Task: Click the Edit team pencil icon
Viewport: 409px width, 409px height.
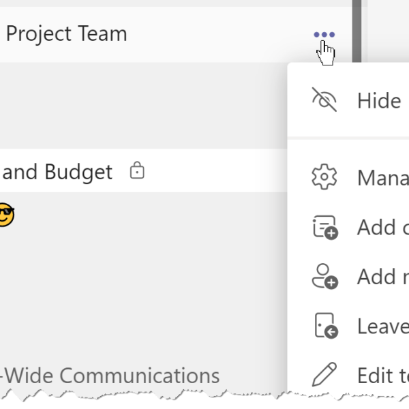Action: tap(324, 374)
